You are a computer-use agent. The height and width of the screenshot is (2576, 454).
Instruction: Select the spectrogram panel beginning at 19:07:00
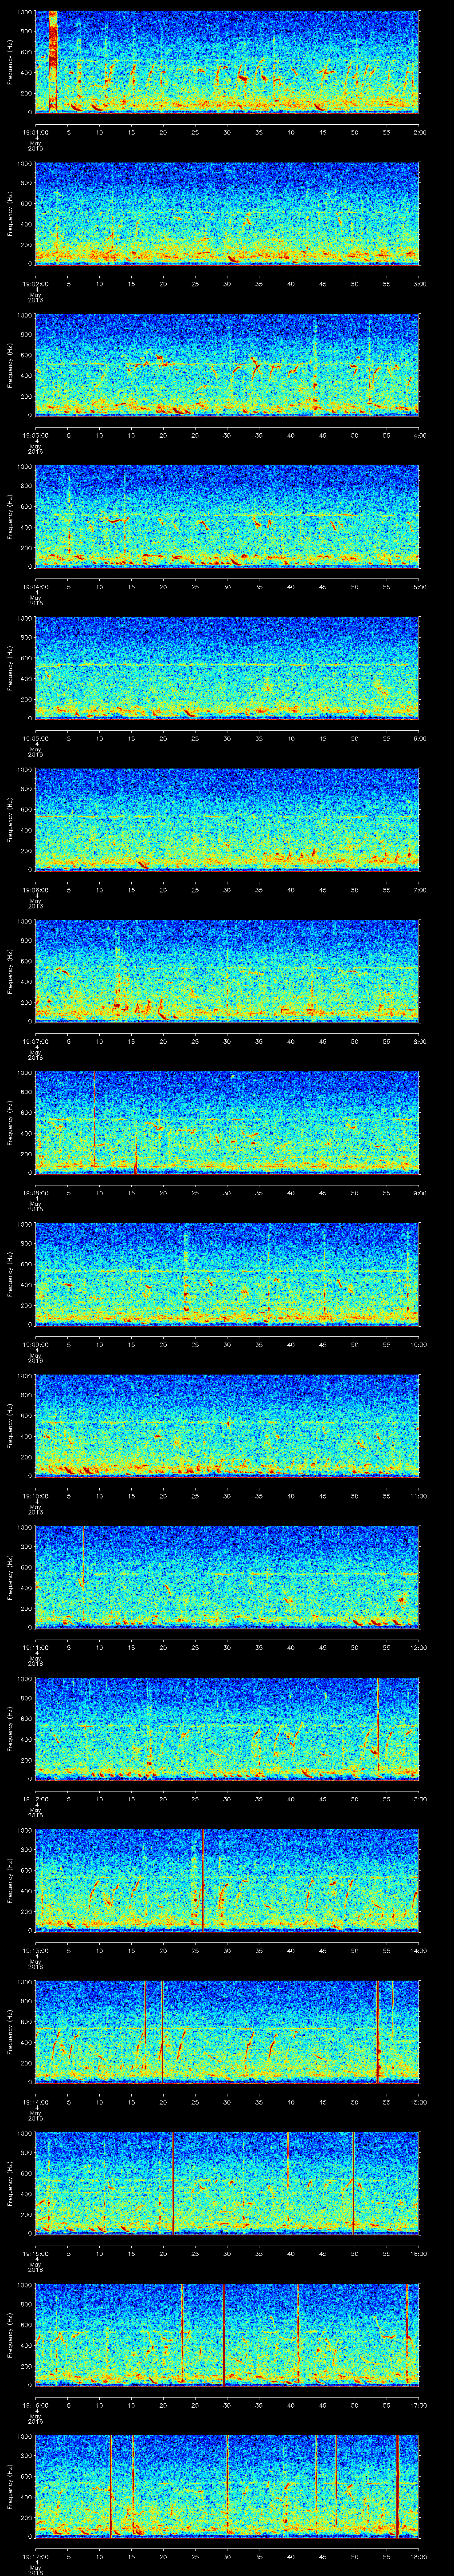tap(227, 971)
